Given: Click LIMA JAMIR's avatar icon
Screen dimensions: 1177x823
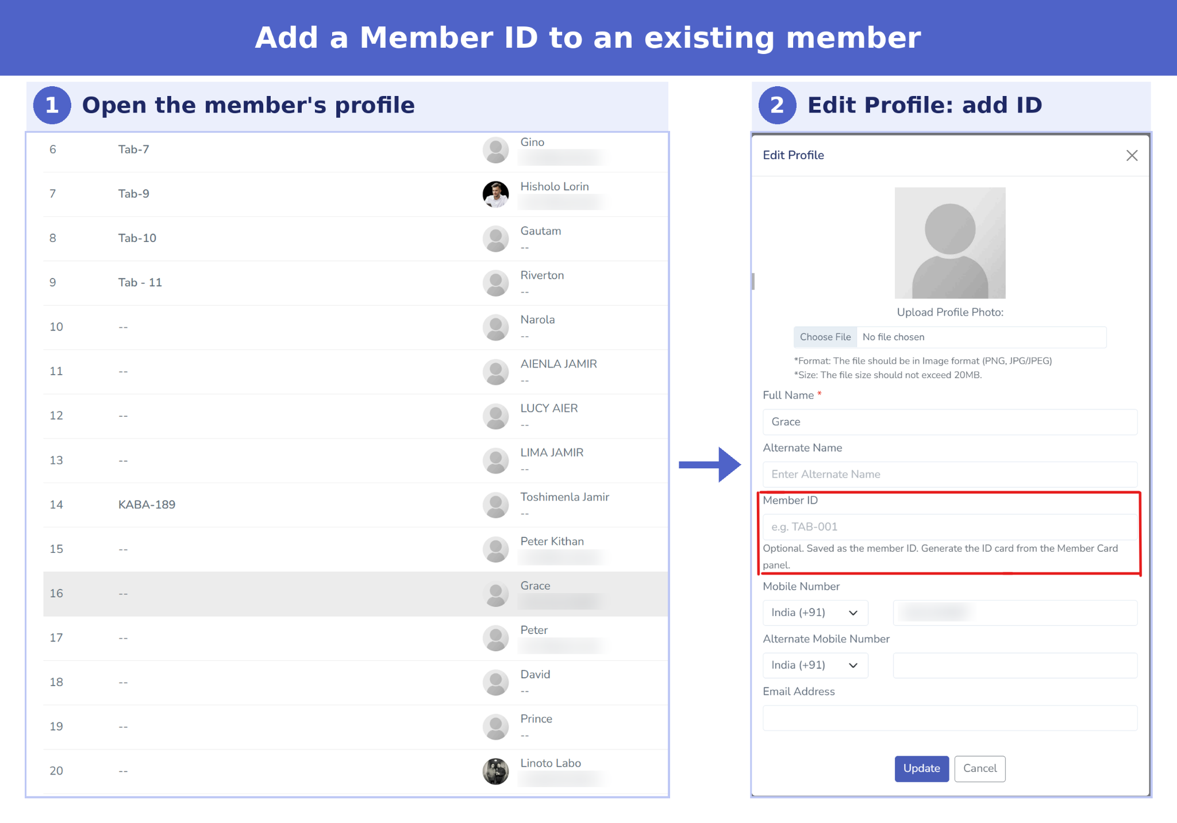Looking at the screenshot, I should [x=495, y=460].
